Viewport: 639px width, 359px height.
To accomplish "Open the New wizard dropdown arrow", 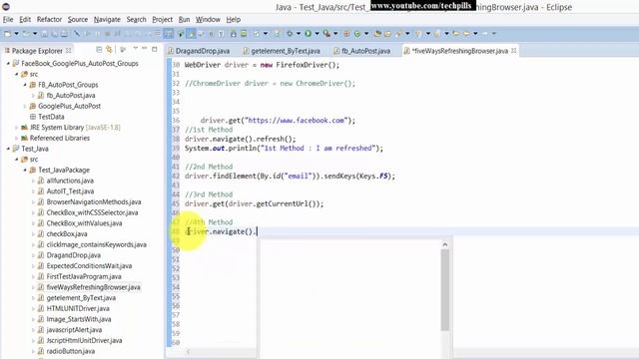I will (x=16, y=34).
